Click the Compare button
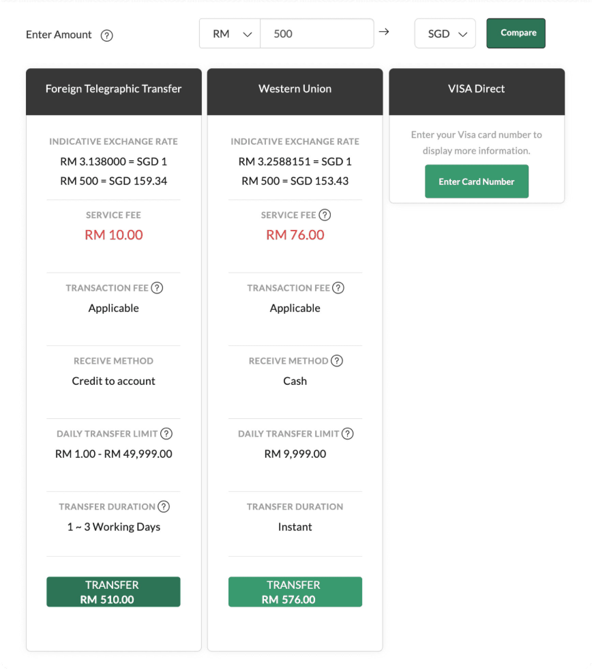The width and height of the screenshot is (592, 670). (516, 33)
